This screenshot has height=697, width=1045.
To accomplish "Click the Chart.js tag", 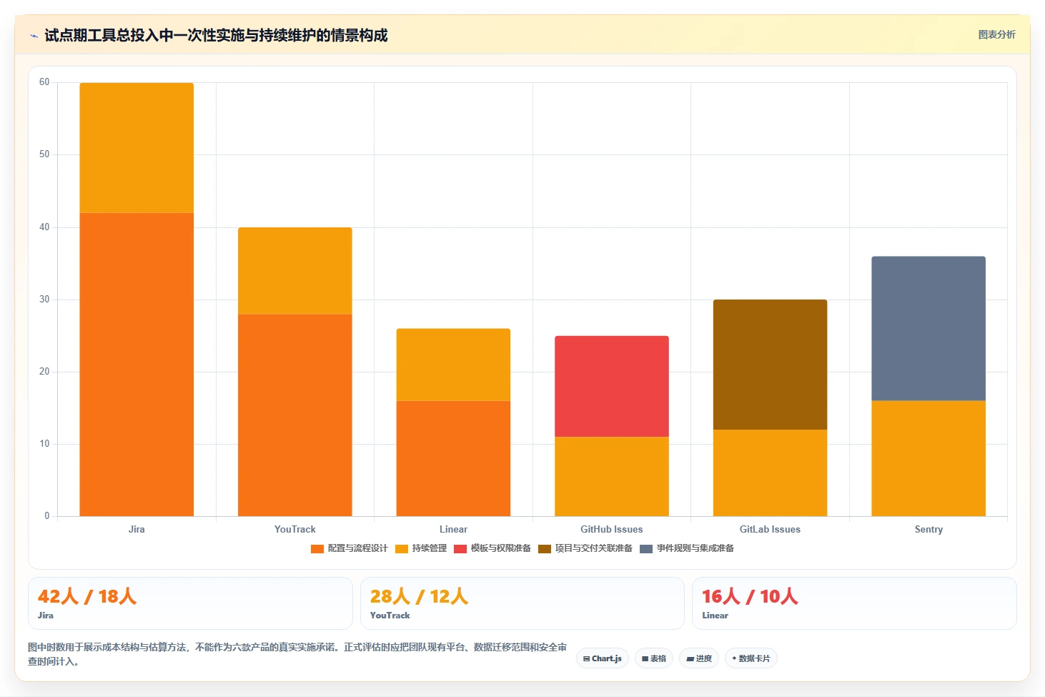I will [603, 658].
